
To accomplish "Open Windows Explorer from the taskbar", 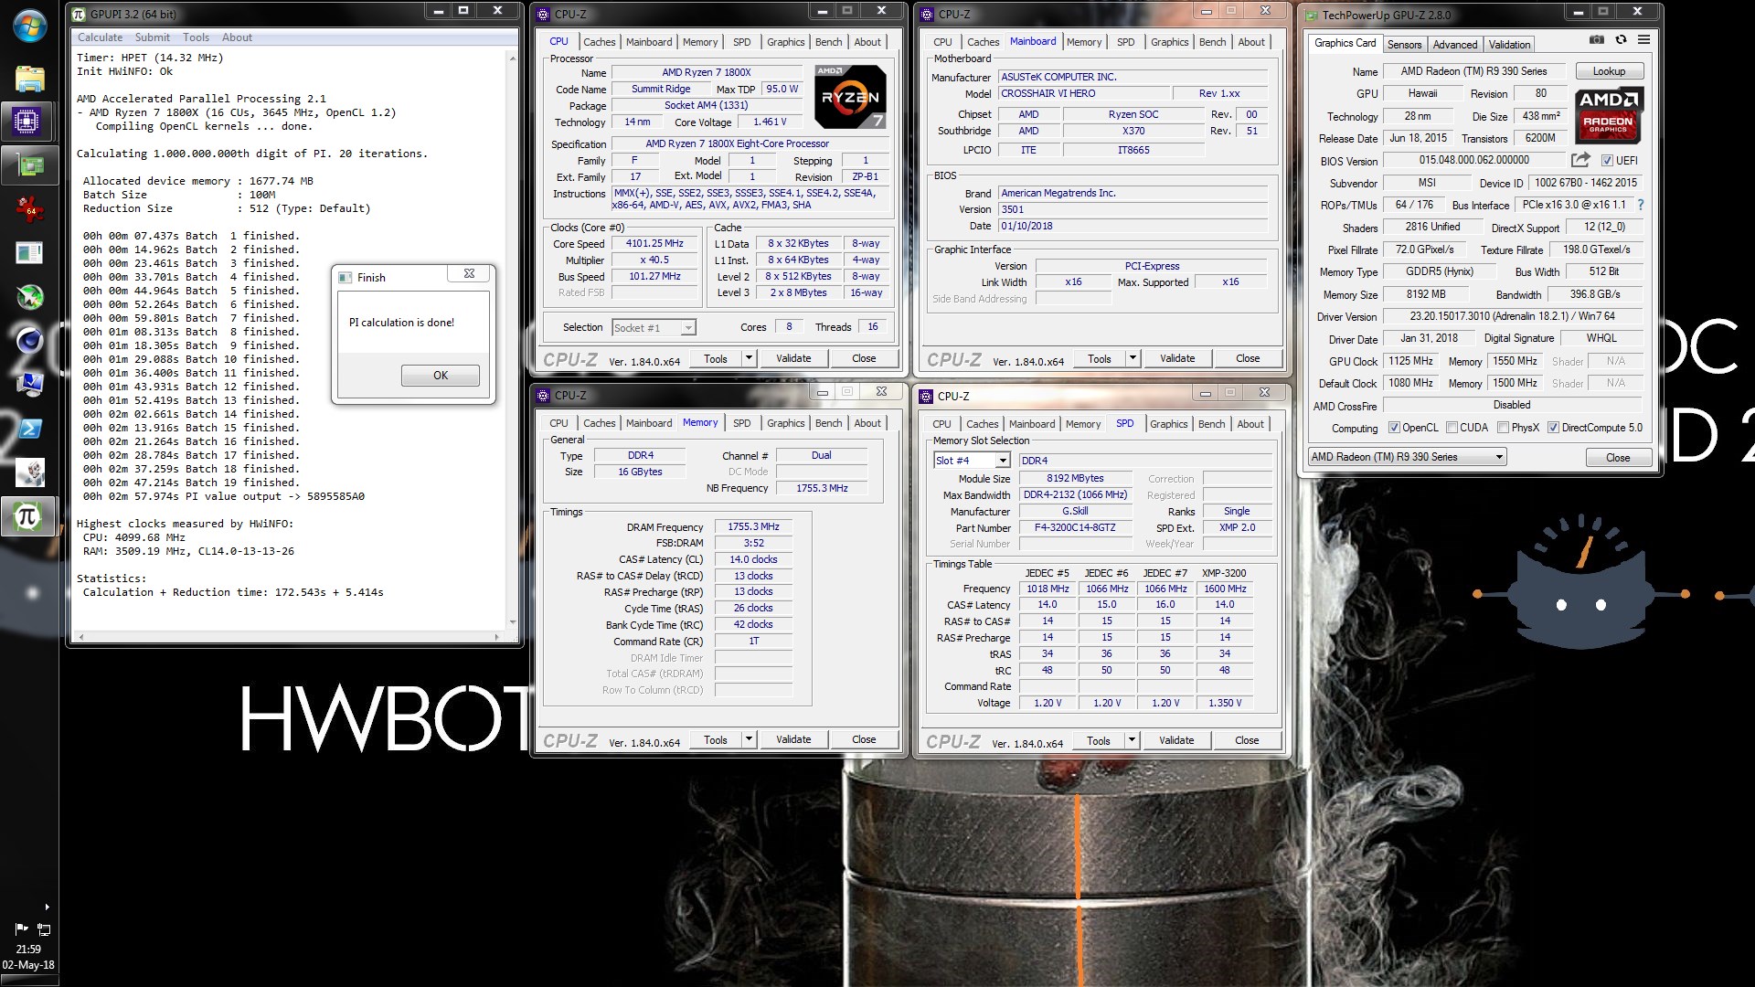I will tap(29, 78).
